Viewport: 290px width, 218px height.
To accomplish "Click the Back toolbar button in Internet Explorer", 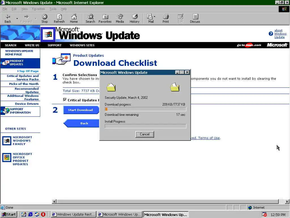I will pyautogui.click(x=8, y=18).
